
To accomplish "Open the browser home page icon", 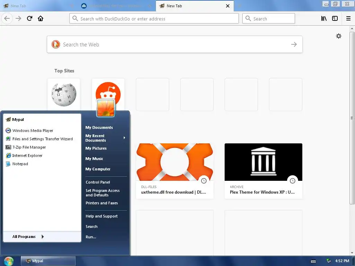I will tap(41, 18).
